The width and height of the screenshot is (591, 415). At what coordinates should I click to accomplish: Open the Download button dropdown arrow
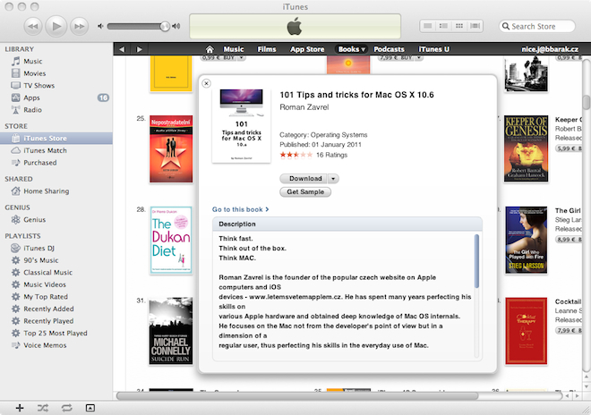click(333, 179)
